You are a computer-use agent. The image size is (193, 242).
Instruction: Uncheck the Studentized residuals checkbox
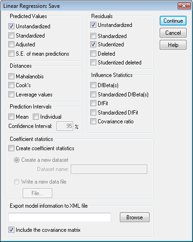click(93, 45)
